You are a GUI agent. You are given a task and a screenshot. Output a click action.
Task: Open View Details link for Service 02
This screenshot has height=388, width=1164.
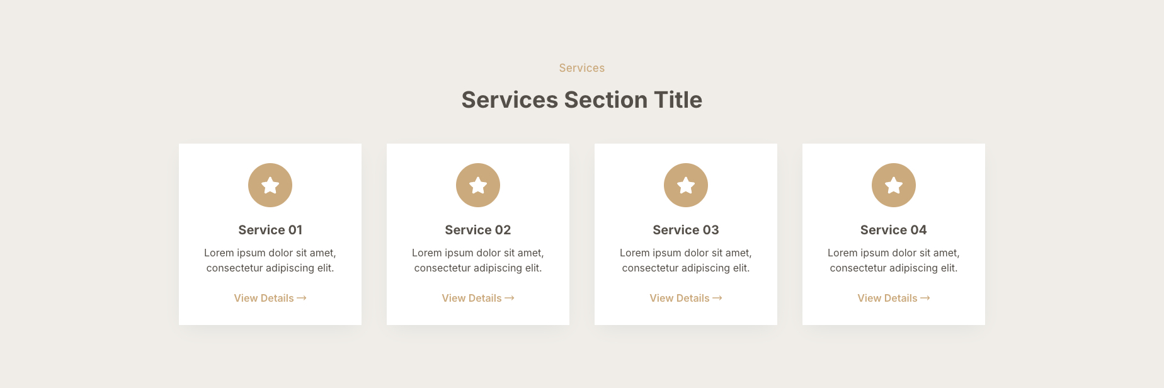(472, 298)
